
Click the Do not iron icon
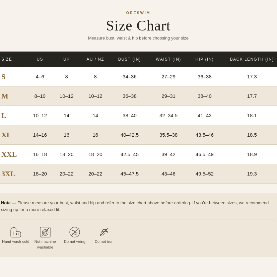pos(104,232)
